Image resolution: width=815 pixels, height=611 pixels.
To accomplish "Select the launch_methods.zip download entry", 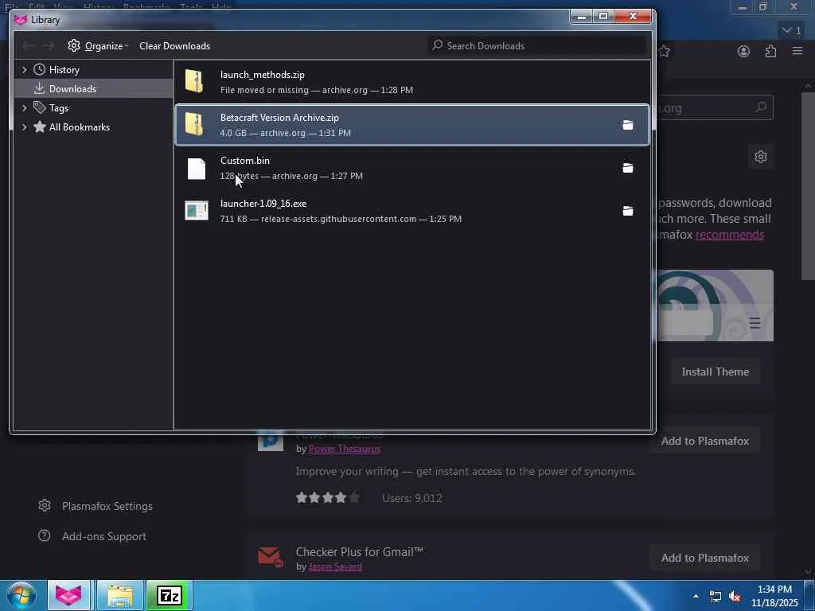I will (x=412, y=82).
